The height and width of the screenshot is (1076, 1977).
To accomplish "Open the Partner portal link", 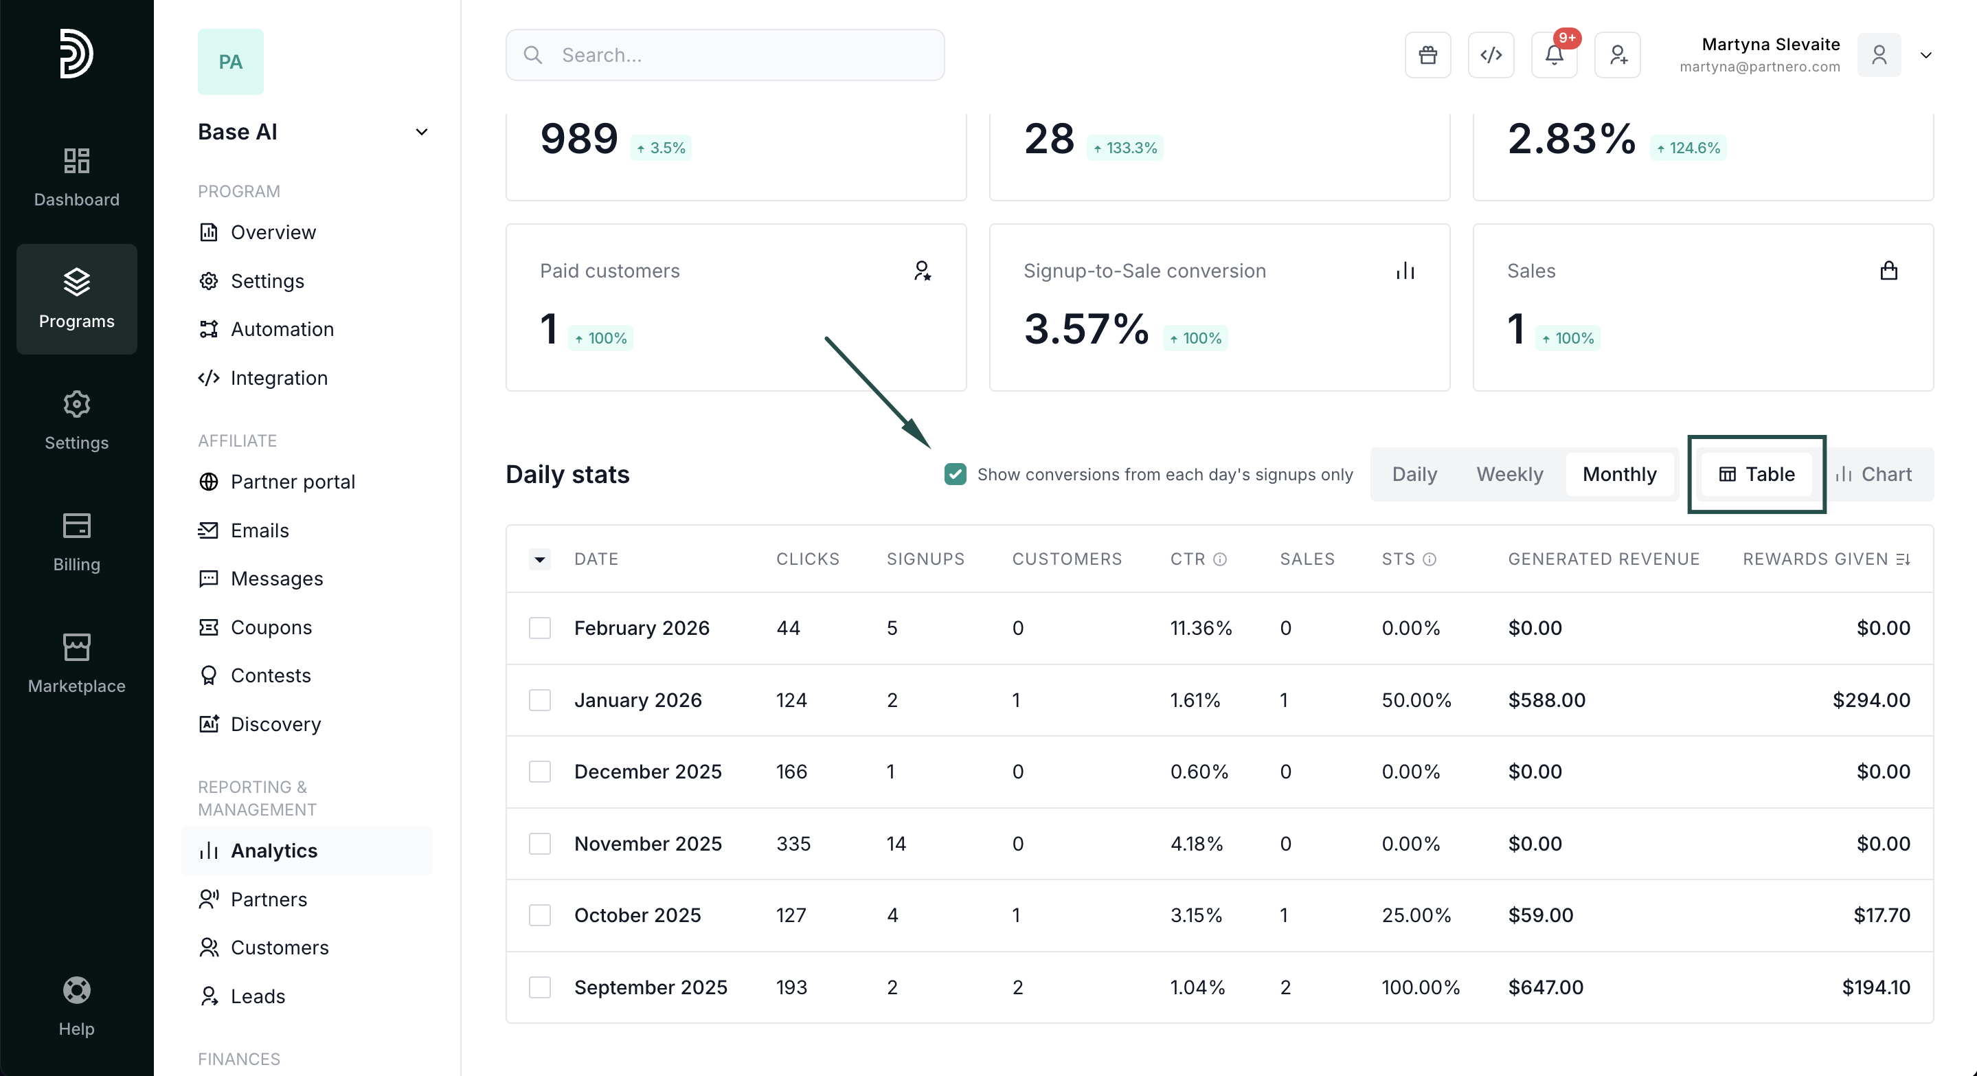I will point(293,481).
